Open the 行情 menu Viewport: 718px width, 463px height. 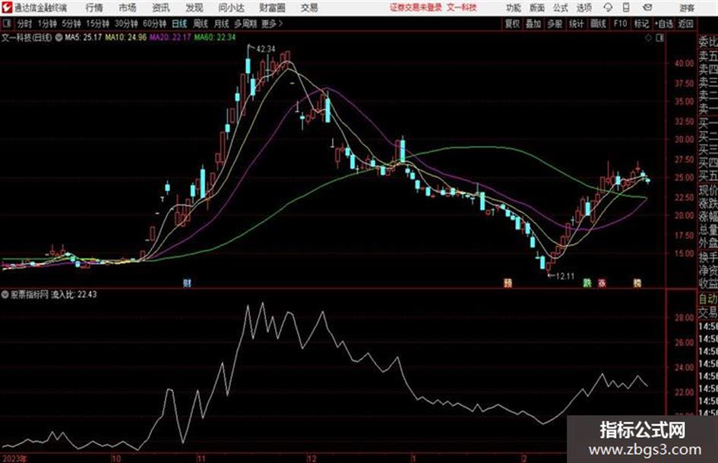tap(94, 8)
